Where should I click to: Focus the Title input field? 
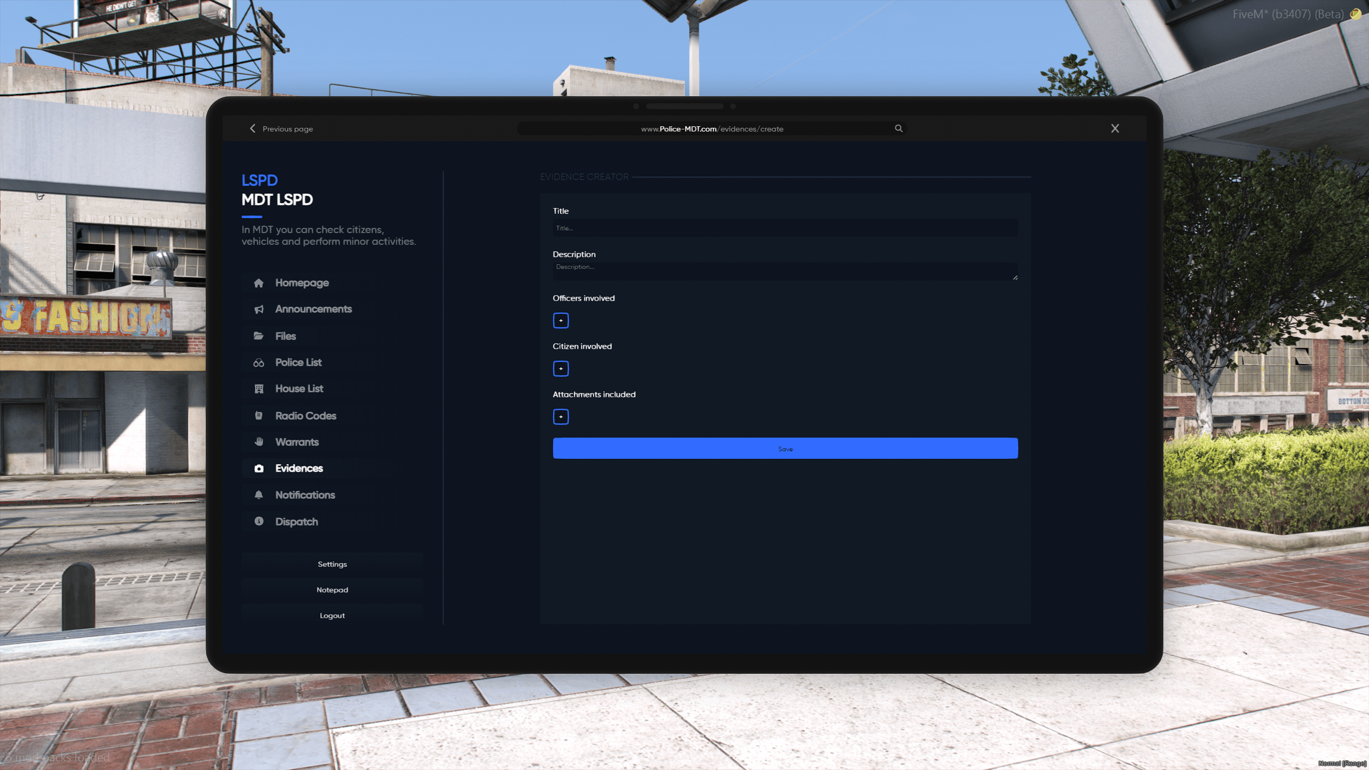[x=785, y=228]
